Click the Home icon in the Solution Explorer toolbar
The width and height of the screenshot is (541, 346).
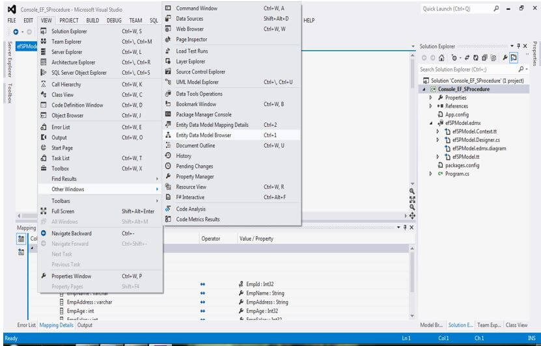pyautogui.click(x=441, y=58)
